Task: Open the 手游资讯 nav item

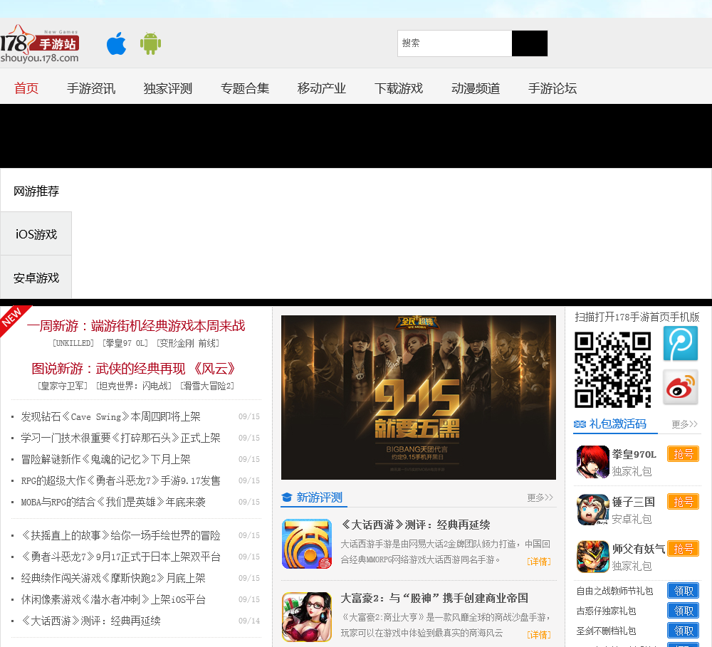Action: click(91, 88)
